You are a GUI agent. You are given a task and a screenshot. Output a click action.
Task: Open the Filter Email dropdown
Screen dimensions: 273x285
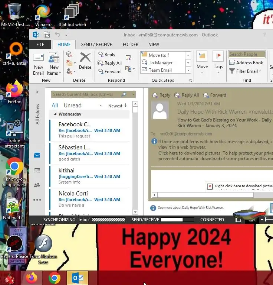coord(245,71)
